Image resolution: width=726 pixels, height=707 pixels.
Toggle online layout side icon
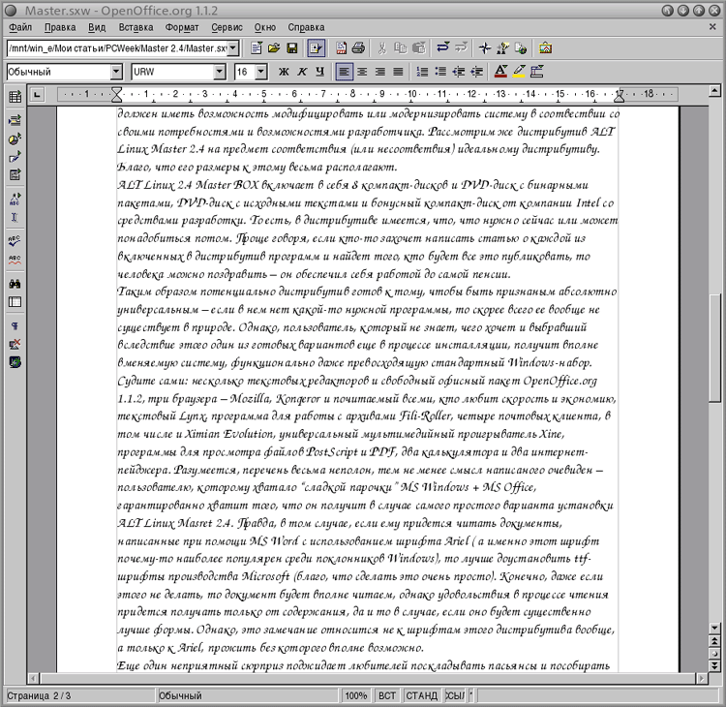coord(15,362)
